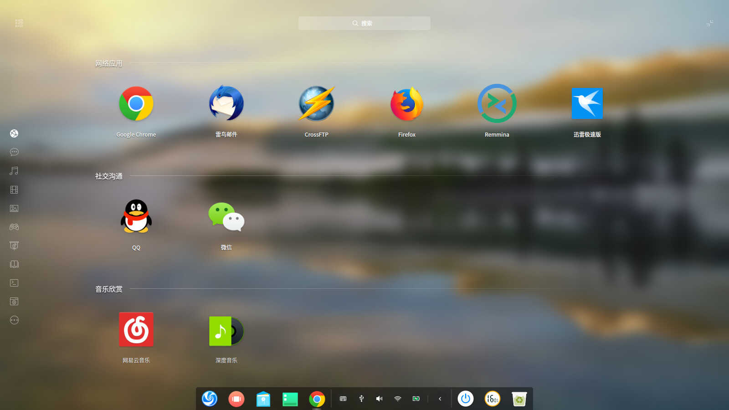Jump to Reading category in sidebar
This screenshot has height=410, width=729.
[14, 264]
